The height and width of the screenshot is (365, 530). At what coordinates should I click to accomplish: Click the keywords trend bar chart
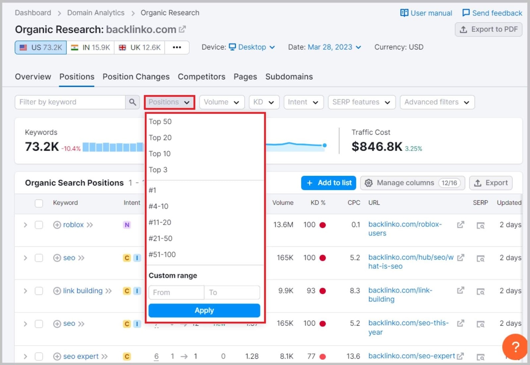coord(113,147)
